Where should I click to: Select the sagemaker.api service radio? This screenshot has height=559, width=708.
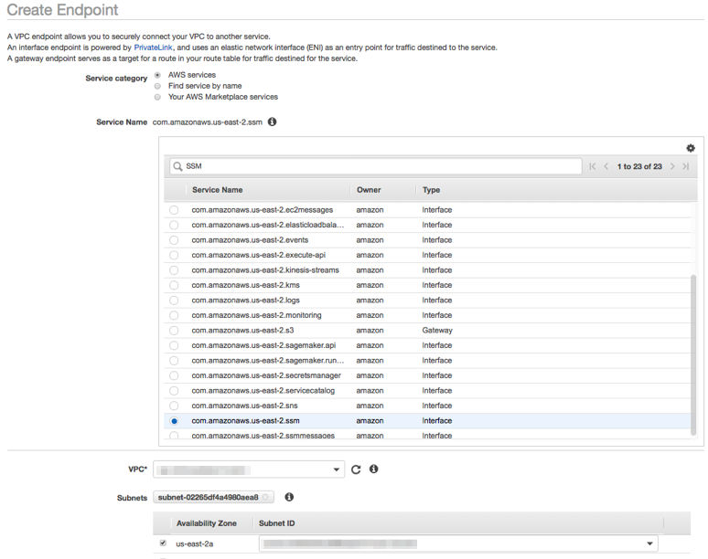click(174, 346)
